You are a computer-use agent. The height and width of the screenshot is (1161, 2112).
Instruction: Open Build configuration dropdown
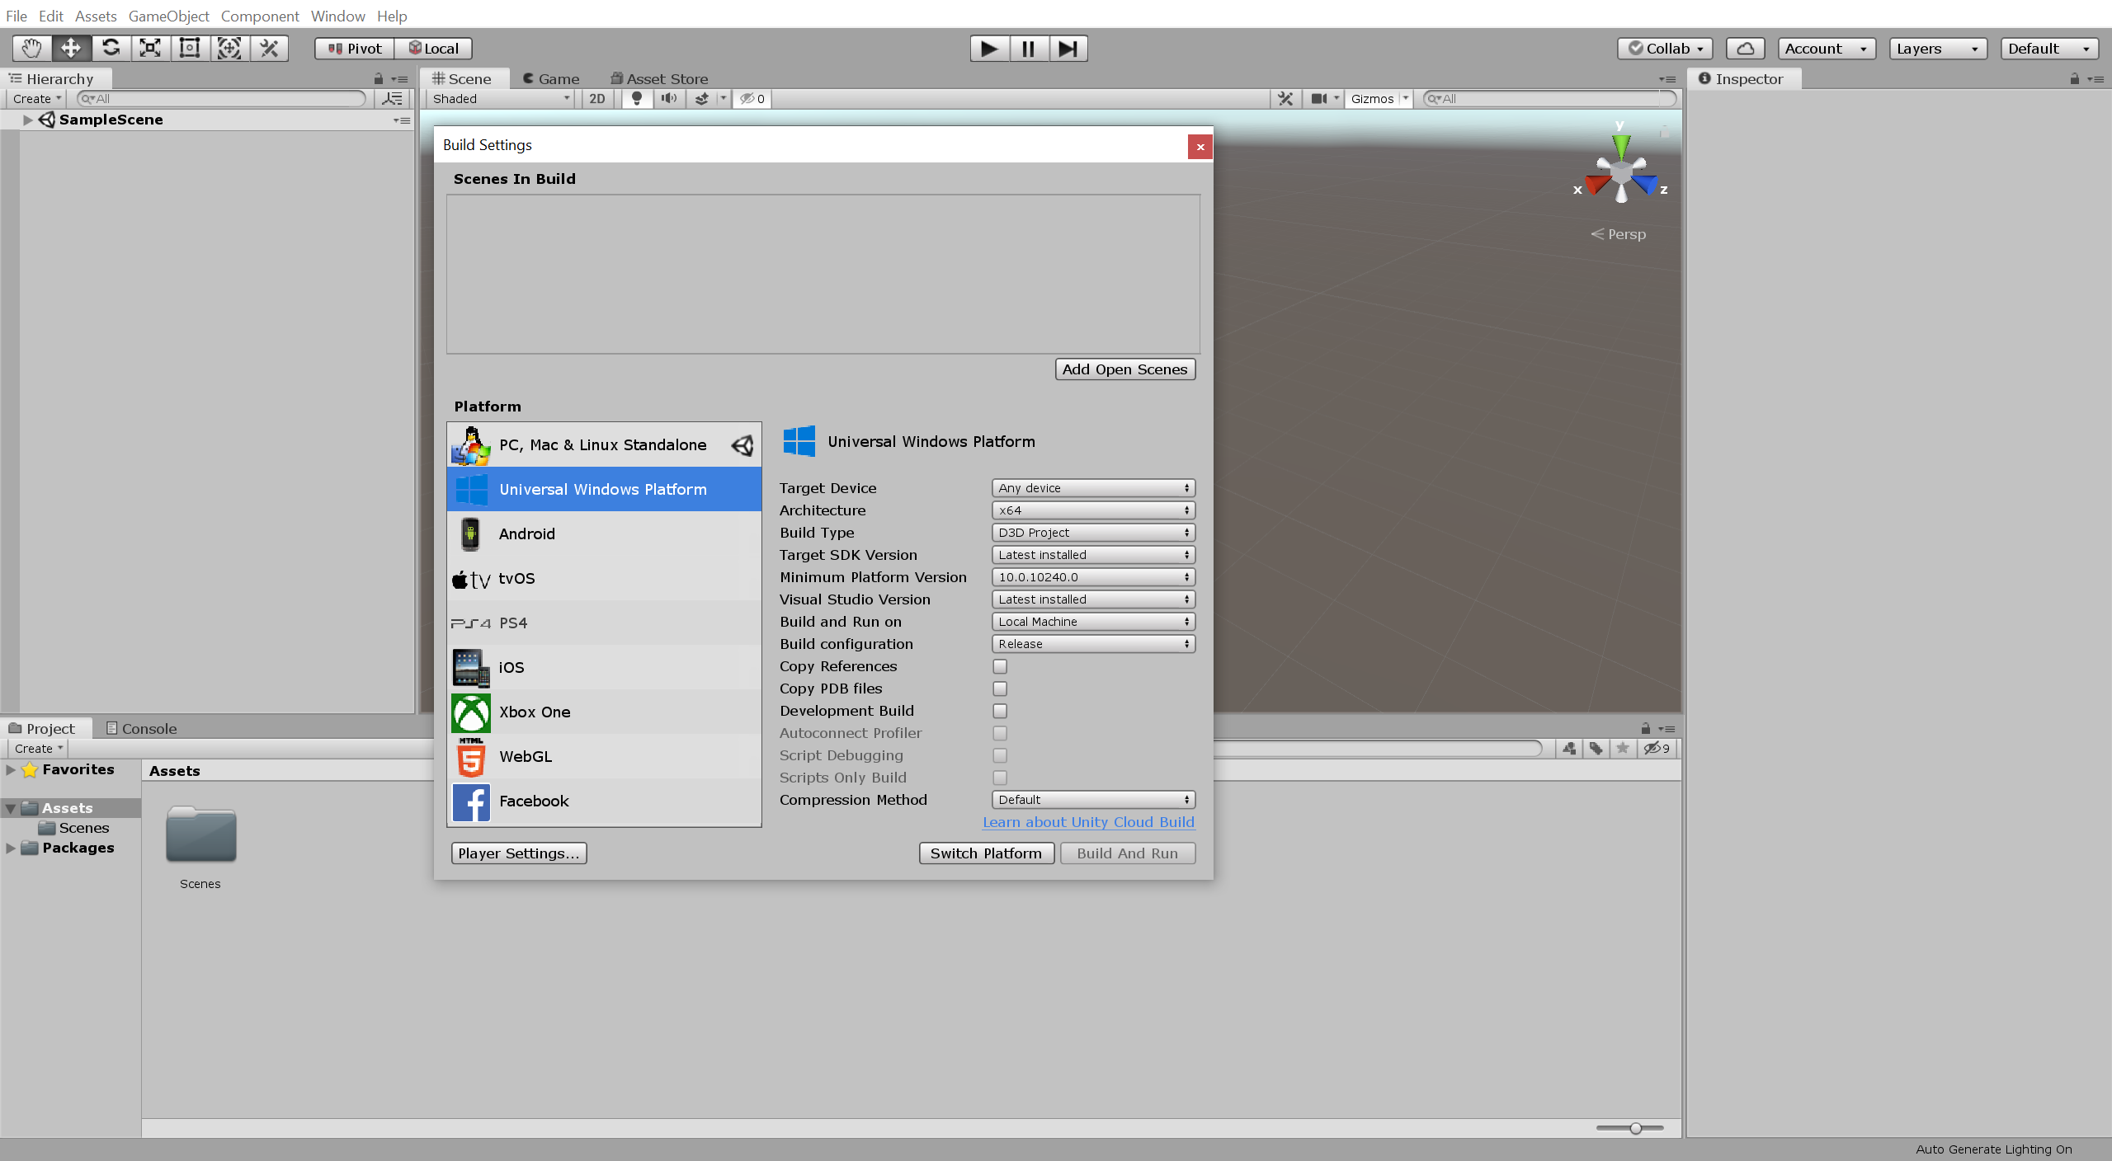(x=1093, y=644)
